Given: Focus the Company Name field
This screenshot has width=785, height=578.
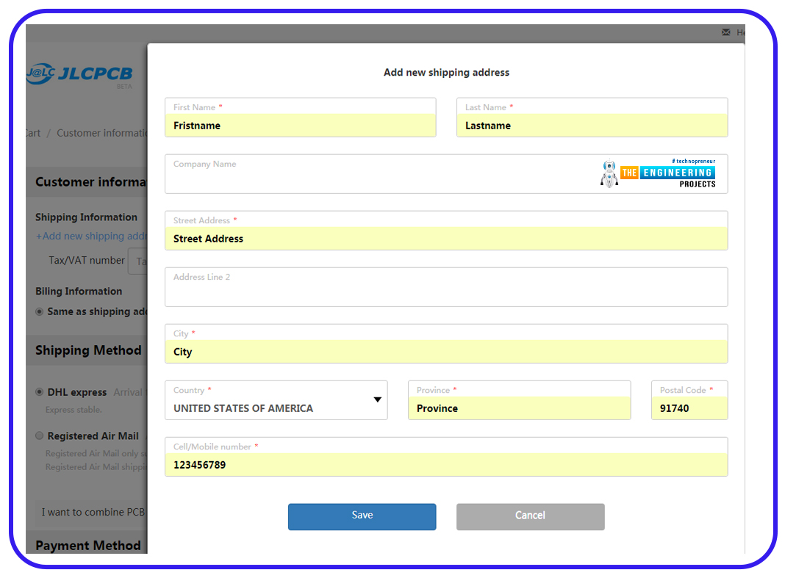Looking at the screenshot, I should tap(446, 174).
